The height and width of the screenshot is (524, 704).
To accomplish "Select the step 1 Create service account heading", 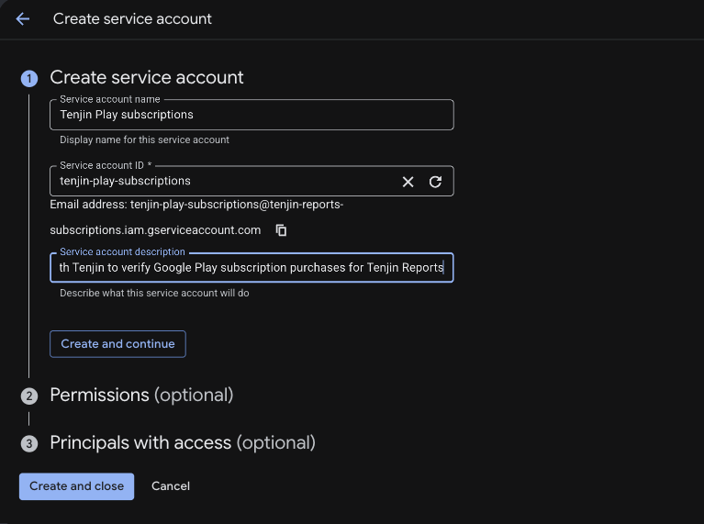I will (146, 78).
